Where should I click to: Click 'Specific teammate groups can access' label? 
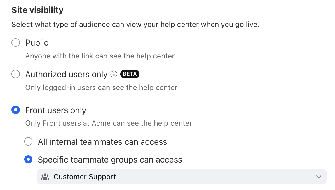tap(110, 160)
